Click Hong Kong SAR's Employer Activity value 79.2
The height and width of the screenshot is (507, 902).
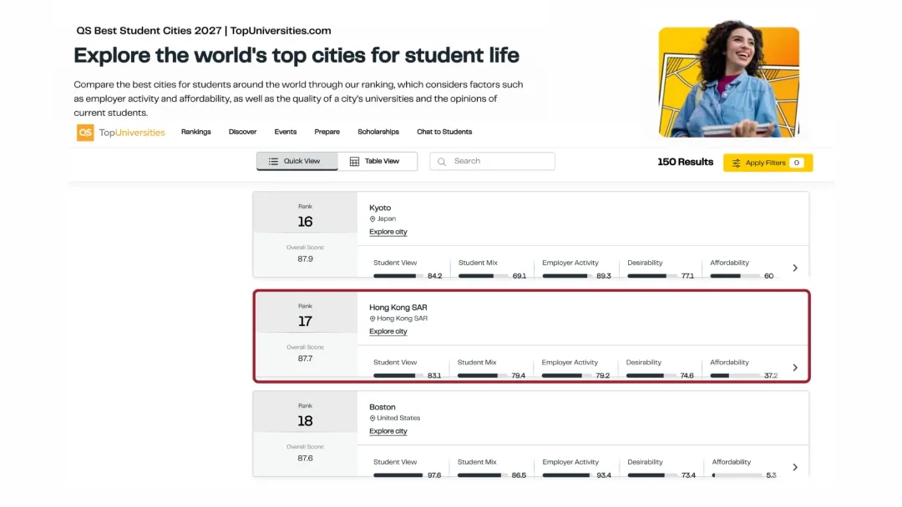click(603, 375)
